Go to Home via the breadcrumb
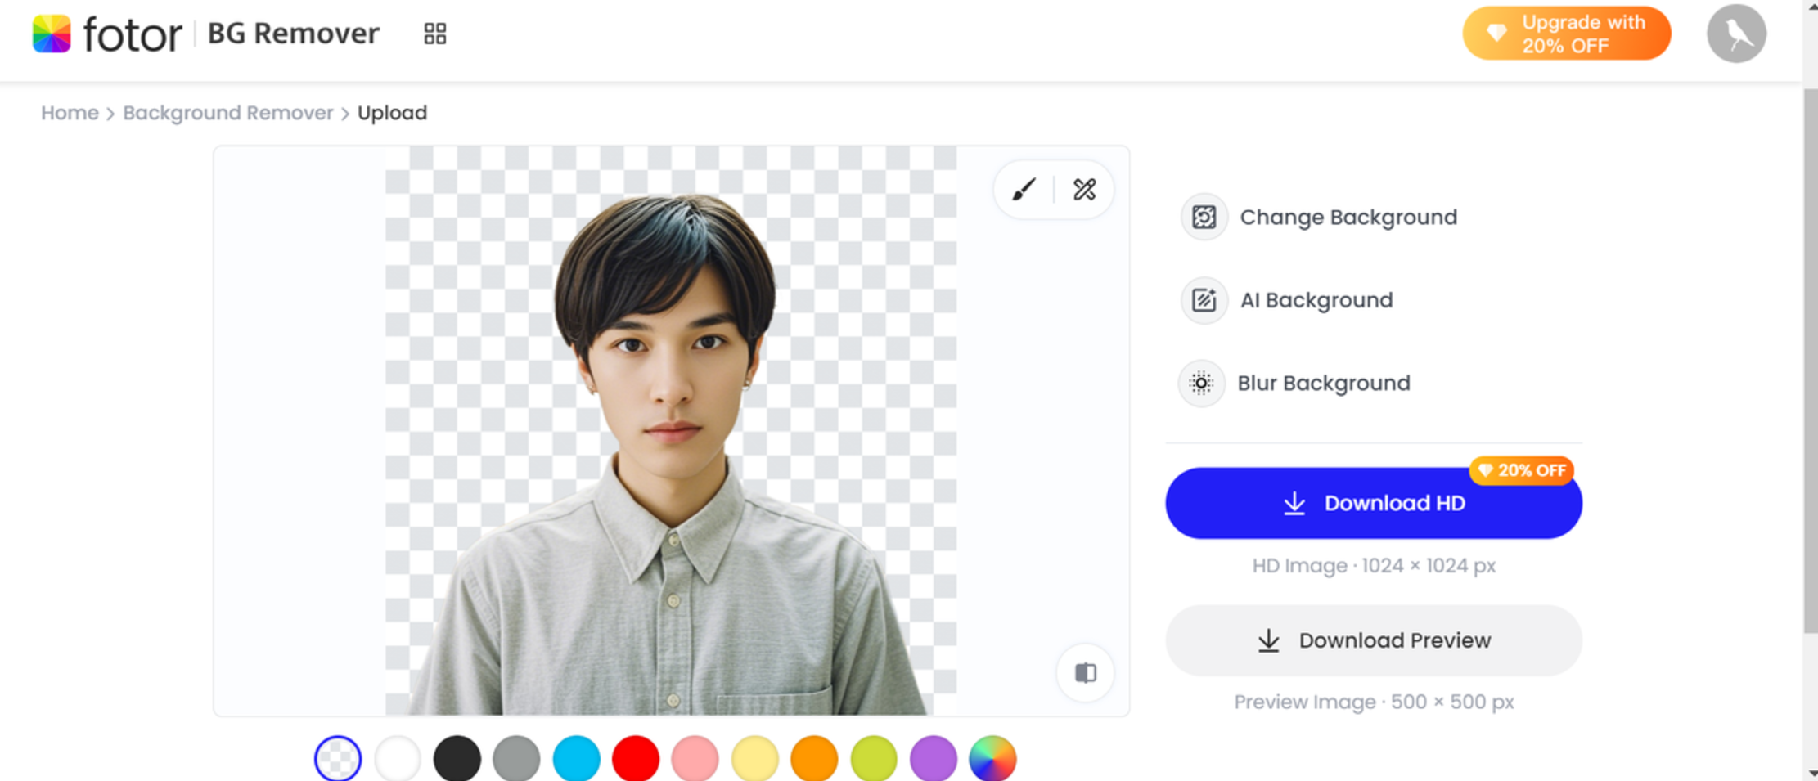Viewport: 1818px width, 781px height. [x=70, y=113]
